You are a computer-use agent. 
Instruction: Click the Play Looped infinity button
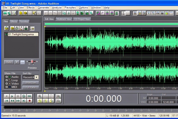tap(30, 96)
